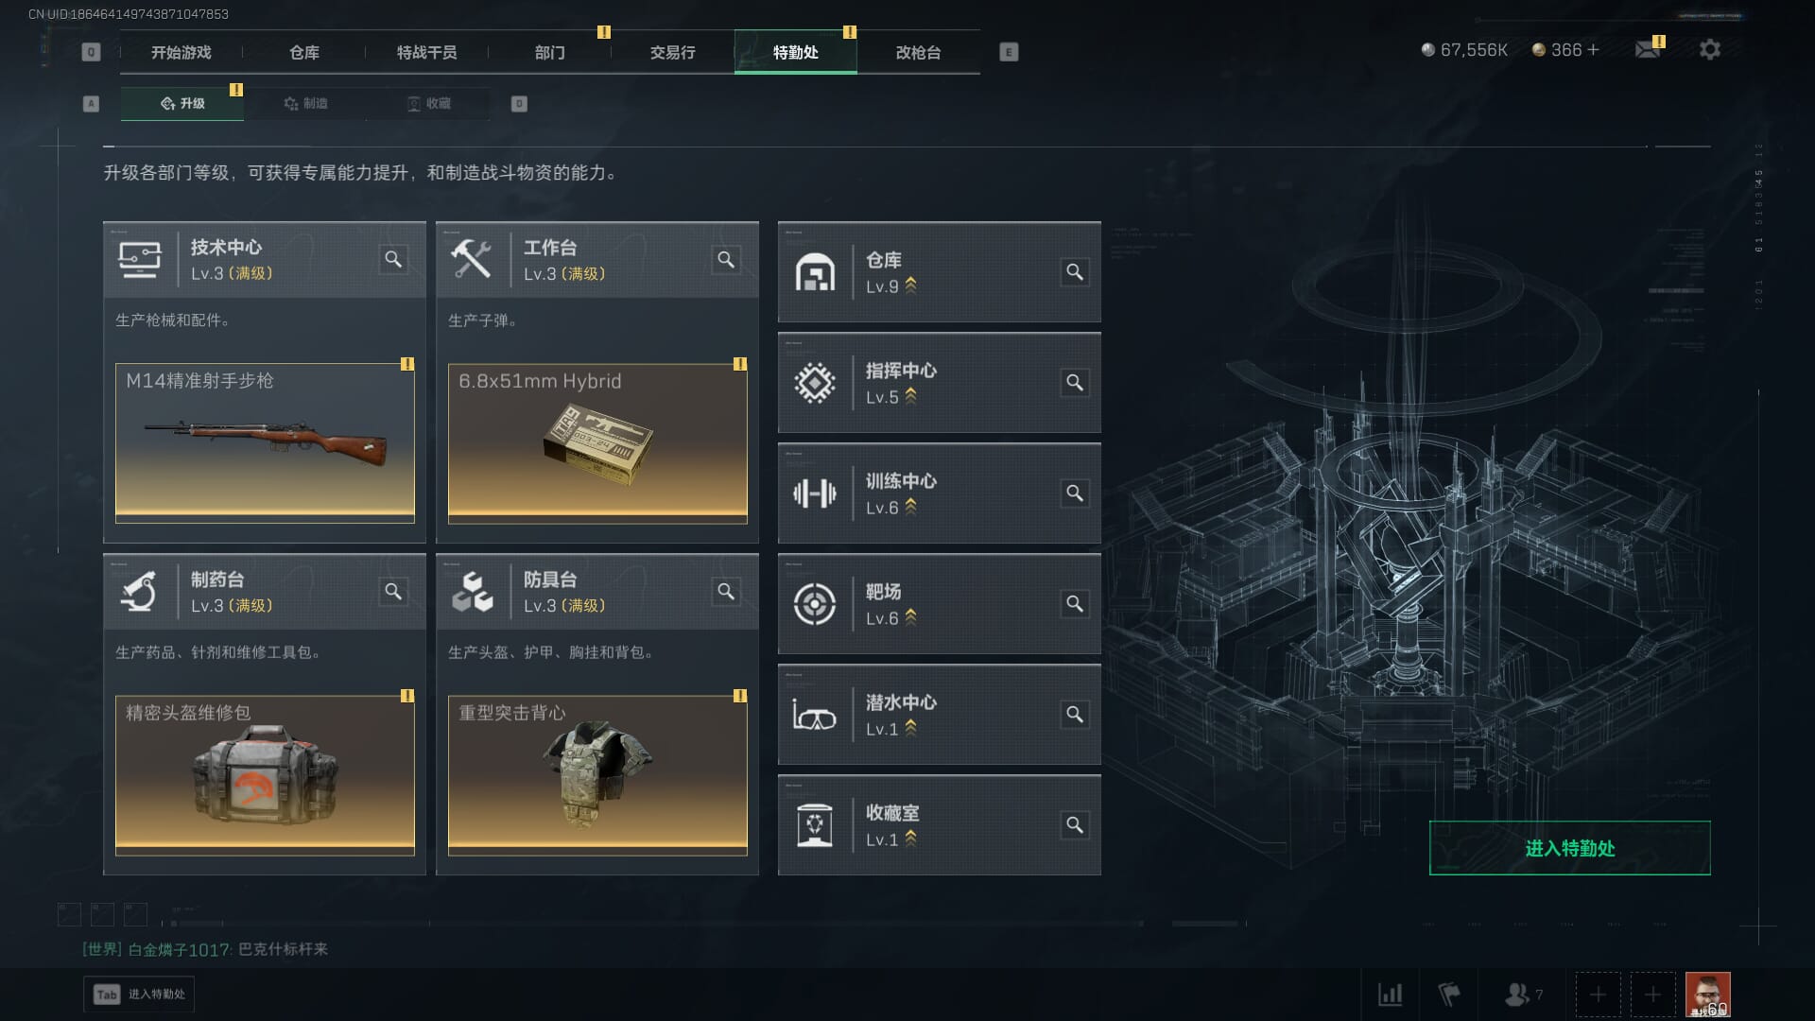This screenshot has height=1021, width=1815.
Task: Open the mail envelope icon
Action: (1648, 49)
